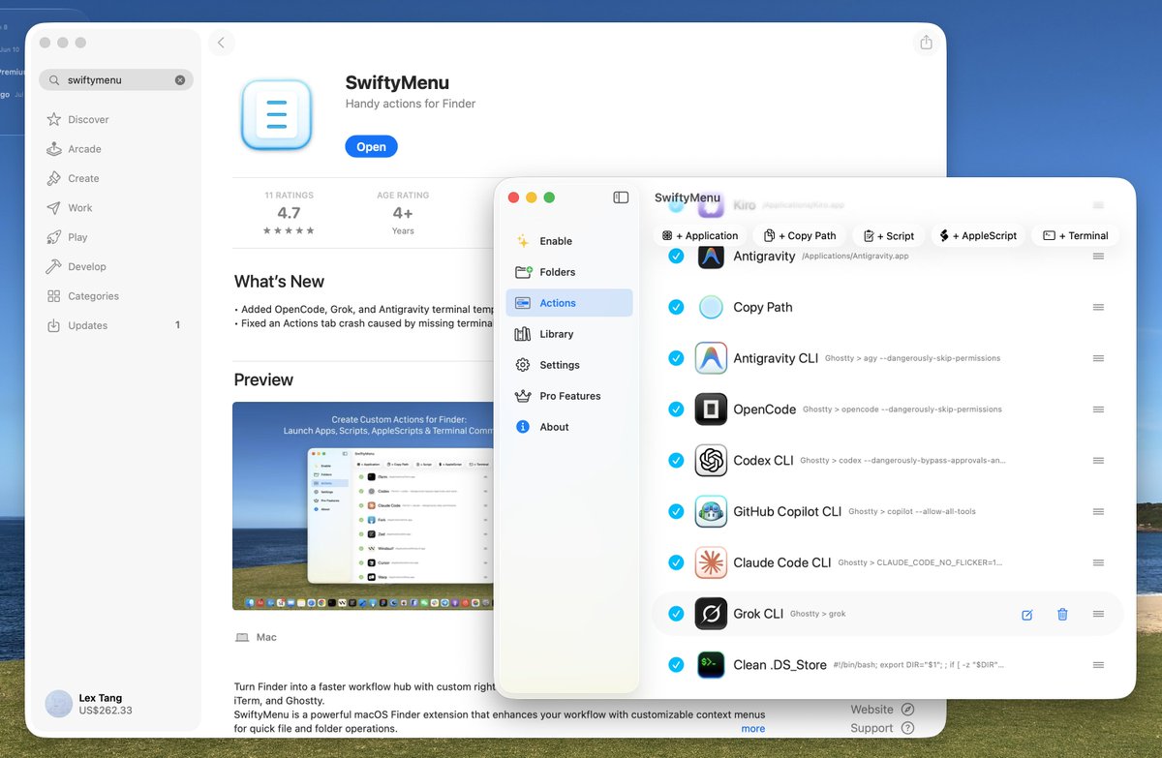Grab the Grok CLI reorder handle
The image size is (1162, 758).
(1099, 614)
